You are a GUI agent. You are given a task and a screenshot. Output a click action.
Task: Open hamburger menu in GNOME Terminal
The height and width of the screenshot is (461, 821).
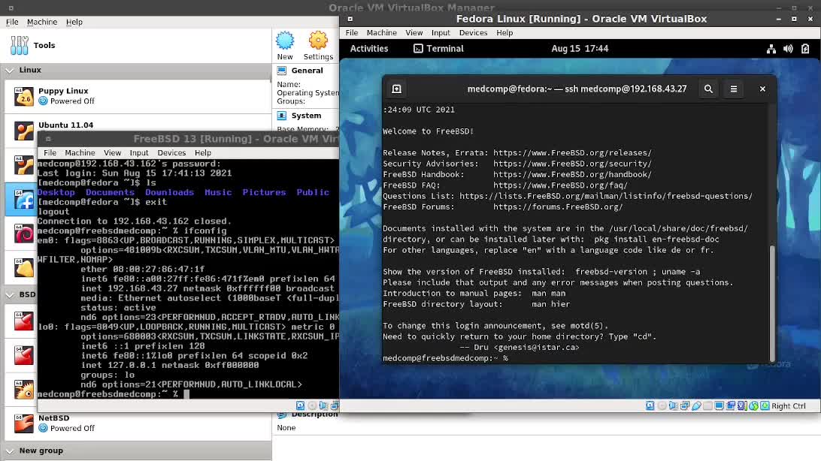[x=734, y=89]
